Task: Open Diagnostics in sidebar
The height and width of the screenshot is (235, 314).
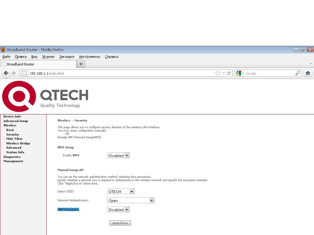Action: [12, 157]
